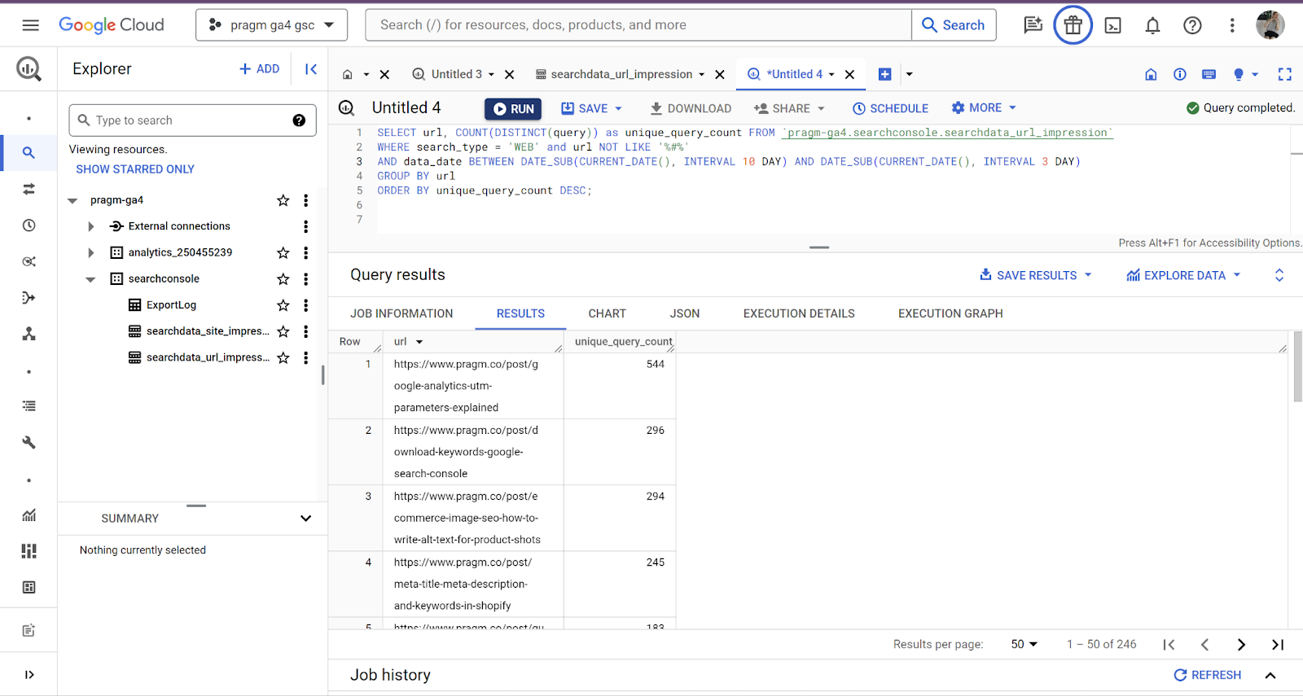Screen dimensions: 1303x696
Task: Open the Cloud Shell terminal icon
Action: click(1112, 25)
